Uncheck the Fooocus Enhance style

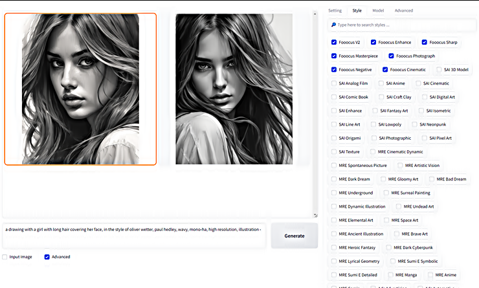coord(373,42)
